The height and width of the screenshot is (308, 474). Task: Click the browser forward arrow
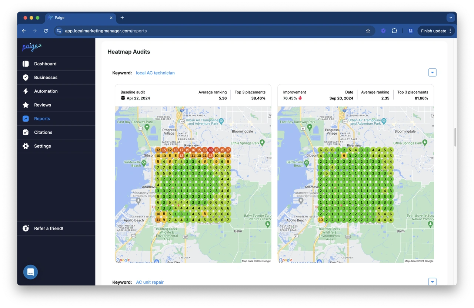click(35, 31)
